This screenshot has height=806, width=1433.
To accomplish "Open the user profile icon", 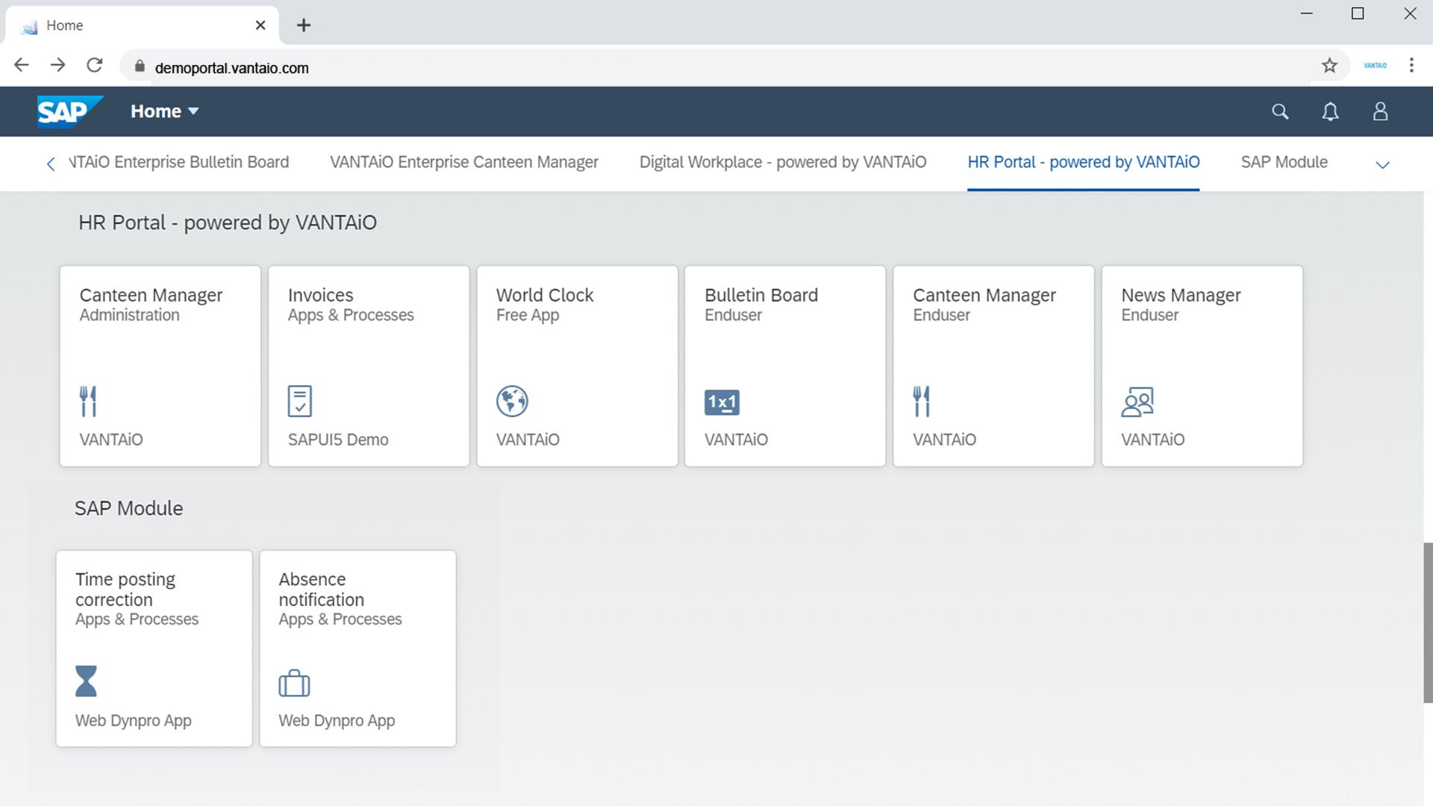I will click(x=1380, y=112).
